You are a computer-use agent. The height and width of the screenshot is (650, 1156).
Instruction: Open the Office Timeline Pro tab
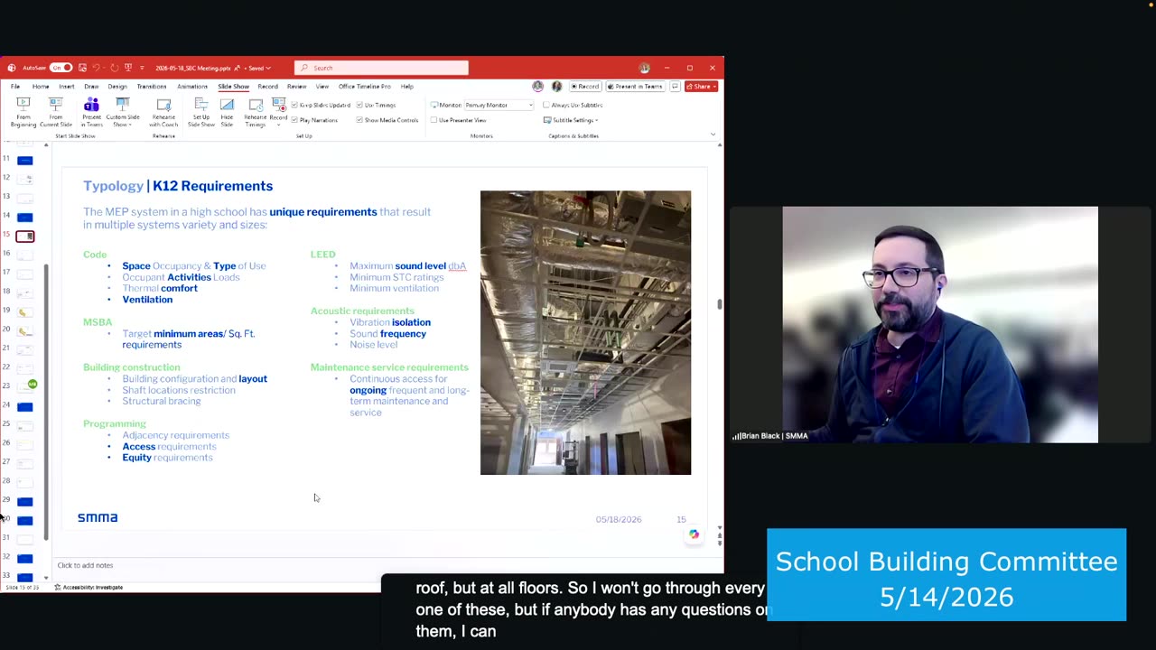pos(365,87)
